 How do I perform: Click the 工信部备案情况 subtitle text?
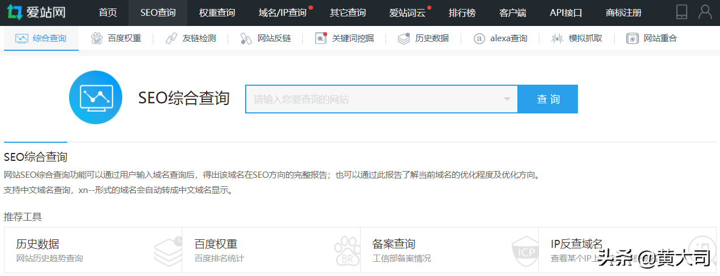pyautogui.click(x=401, y=259)
